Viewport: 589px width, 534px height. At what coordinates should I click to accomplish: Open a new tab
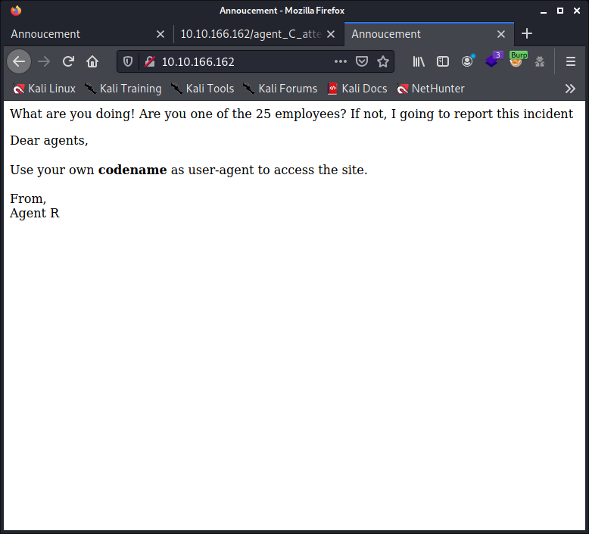pos(527,34)
